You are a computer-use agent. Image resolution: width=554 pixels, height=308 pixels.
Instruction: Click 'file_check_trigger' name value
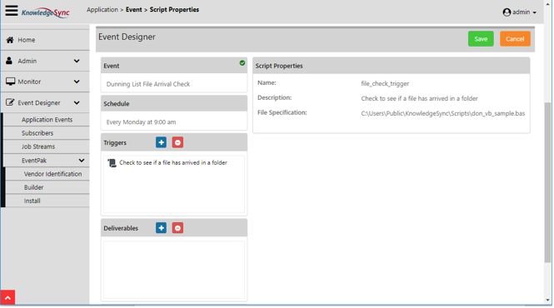(x=385, y=84)
